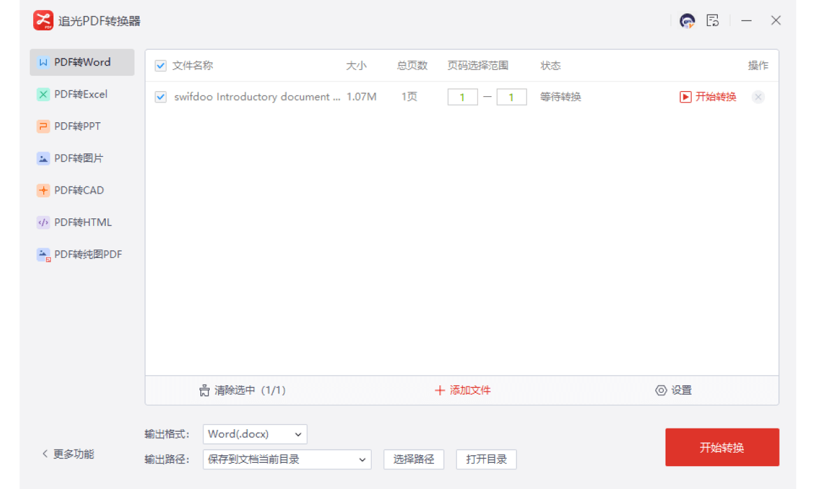Select the PDF转PPT icon
Viewport: 816px width, 489px height.
point(43,126)
